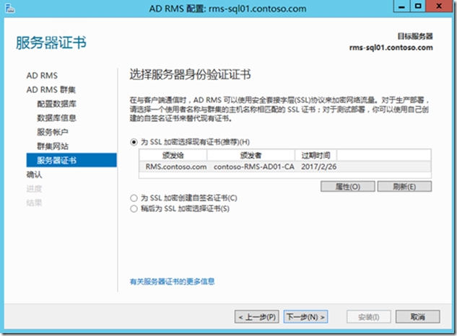Viewport: 457px width, 336px height.
Task: Click the 过期时间 column header
Action: (x=316, y=155)
